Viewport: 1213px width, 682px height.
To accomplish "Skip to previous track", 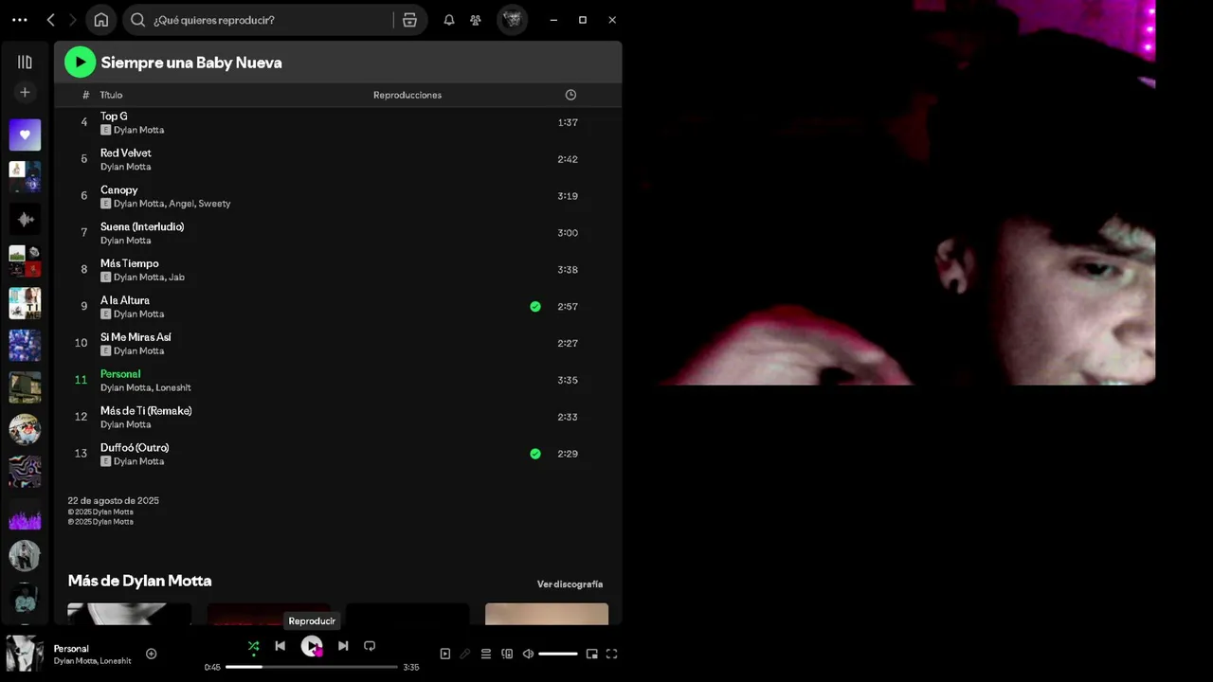I will pos(280,646).
